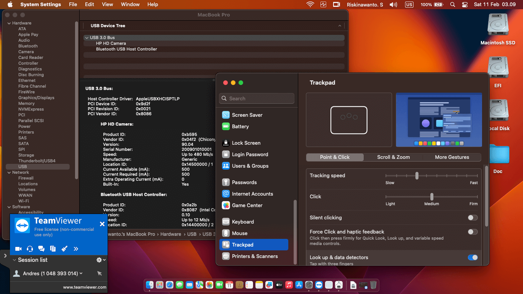Turn off Look up & data detectors

pos(473,258)
